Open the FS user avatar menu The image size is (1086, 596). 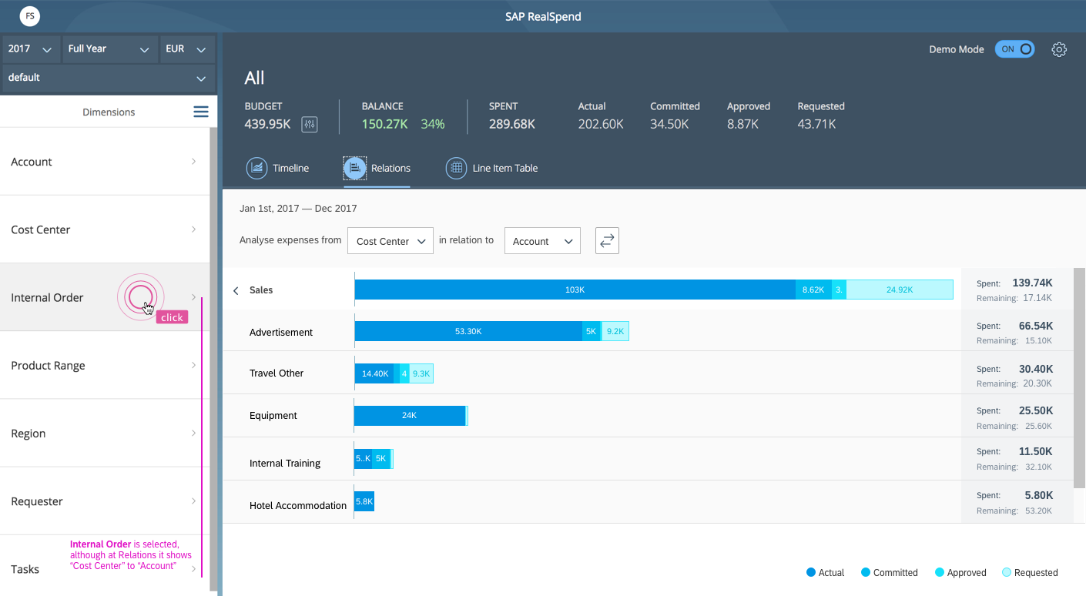[30, 15]
